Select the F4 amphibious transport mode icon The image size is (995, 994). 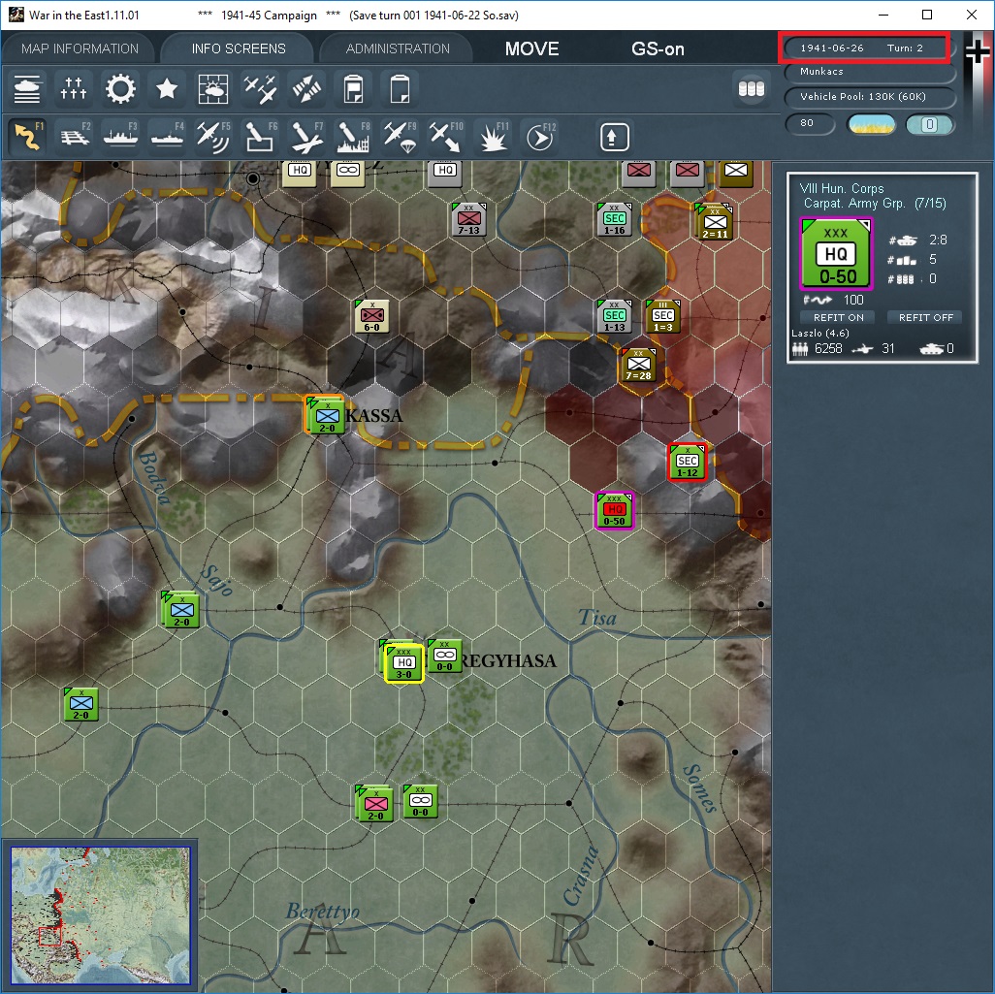pos(167,137)
